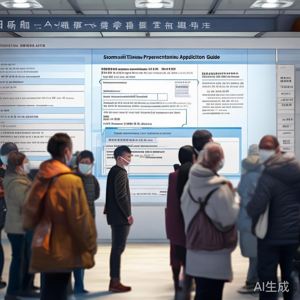Click the 'AI生成' watermark badge

click(x=271, y=287)
